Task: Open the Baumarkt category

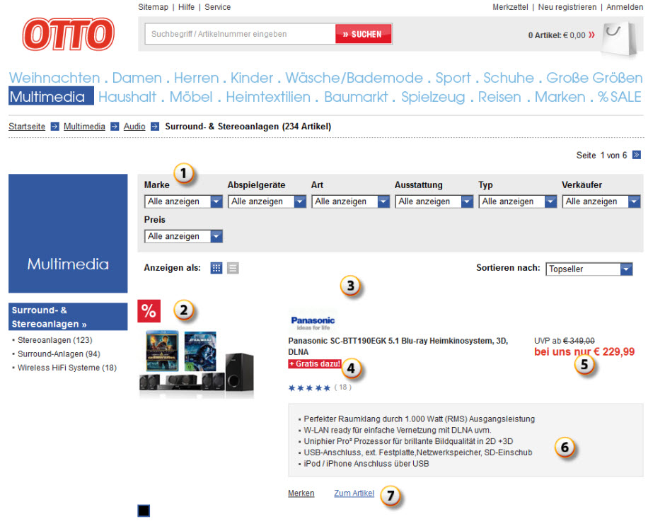Action: coord(356,97)
